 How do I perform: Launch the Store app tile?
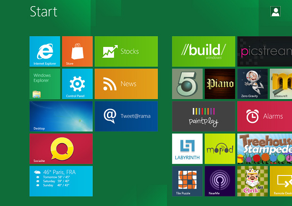click(x=77, y=51)
